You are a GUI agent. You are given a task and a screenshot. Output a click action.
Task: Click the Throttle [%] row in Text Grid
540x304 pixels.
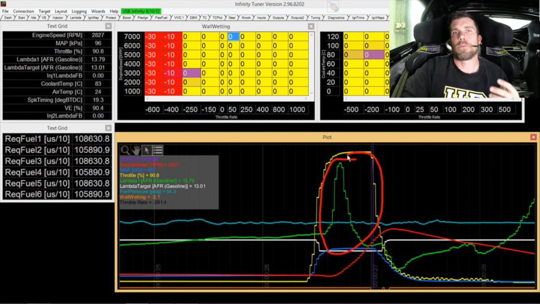tap(57, 51)
